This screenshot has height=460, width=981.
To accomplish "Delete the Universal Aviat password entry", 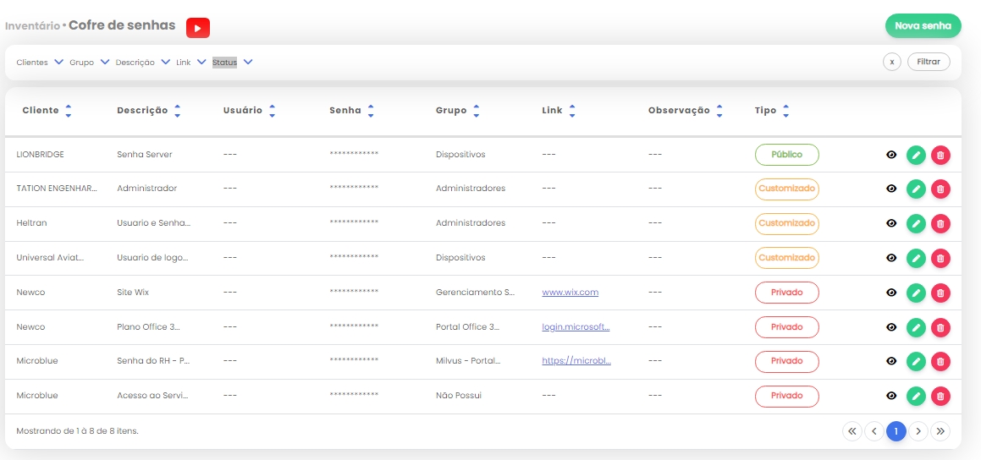I will coord(940,258).
